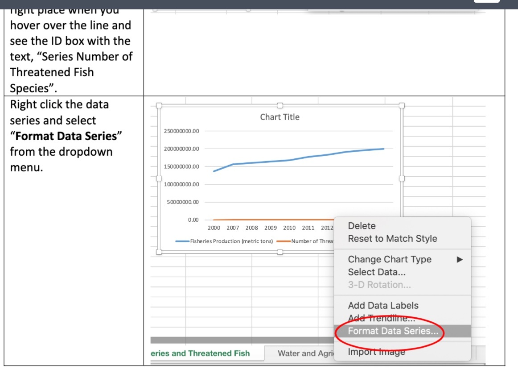Grab the chart's bottom-left resize handle
Viewport: 518px width, 382px height.
[x=159, y=252]
